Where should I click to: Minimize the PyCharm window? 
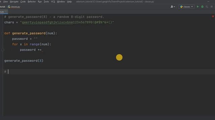208,1
